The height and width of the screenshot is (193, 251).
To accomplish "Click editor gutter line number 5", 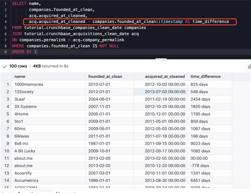I will 6,28.
